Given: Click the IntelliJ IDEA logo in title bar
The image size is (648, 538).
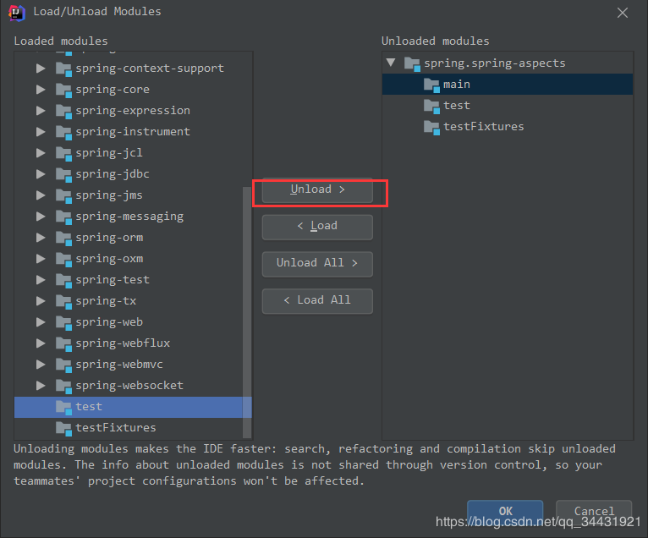Looking at the screenshot, I should click(x=17, y=13).
